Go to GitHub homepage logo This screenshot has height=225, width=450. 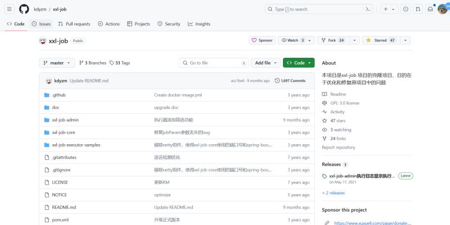click(24, 9)
